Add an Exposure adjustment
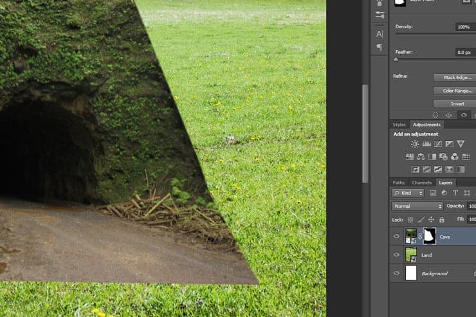The width and height of the screenshot is (476, 317). pyautogui.click(x=449, y=144)
